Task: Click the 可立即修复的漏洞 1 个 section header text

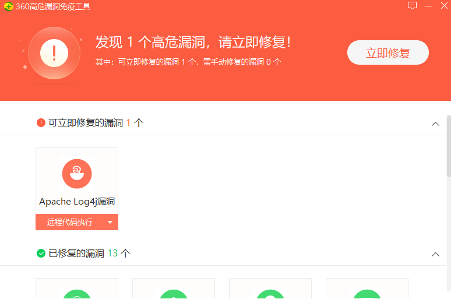Action: [96, 123]
